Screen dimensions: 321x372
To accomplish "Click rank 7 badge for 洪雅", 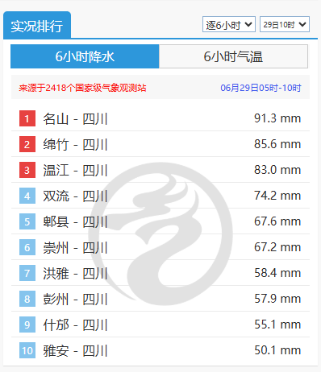I will [27, 273].
